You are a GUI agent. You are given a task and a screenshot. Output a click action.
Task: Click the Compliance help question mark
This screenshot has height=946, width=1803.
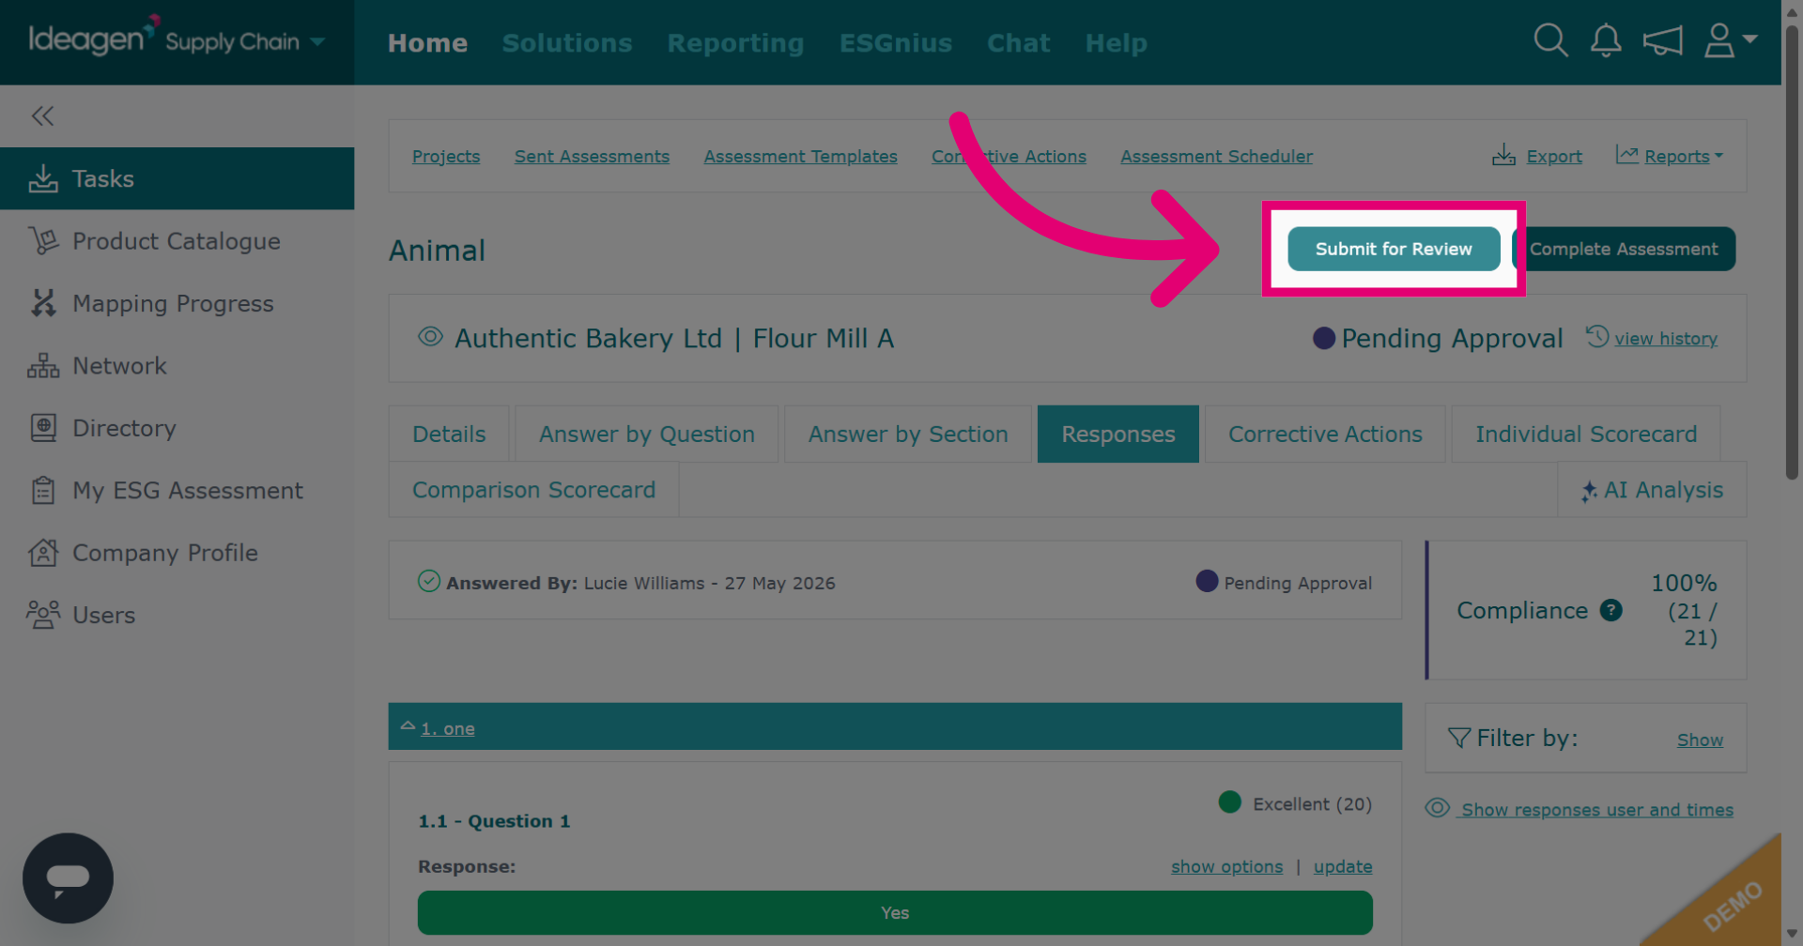(1610, 610)
